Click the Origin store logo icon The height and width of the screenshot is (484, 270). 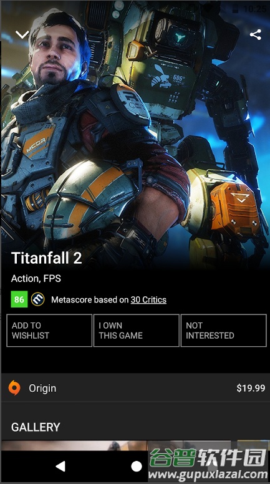14,388
